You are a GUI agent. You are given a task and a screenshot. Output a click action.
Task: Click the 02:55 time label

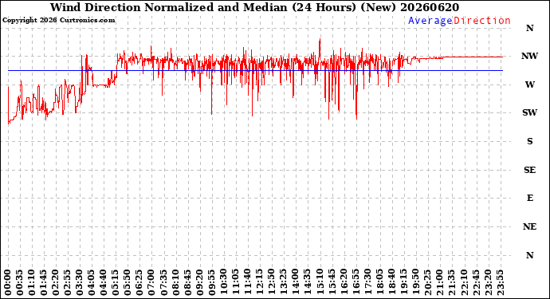68,283
